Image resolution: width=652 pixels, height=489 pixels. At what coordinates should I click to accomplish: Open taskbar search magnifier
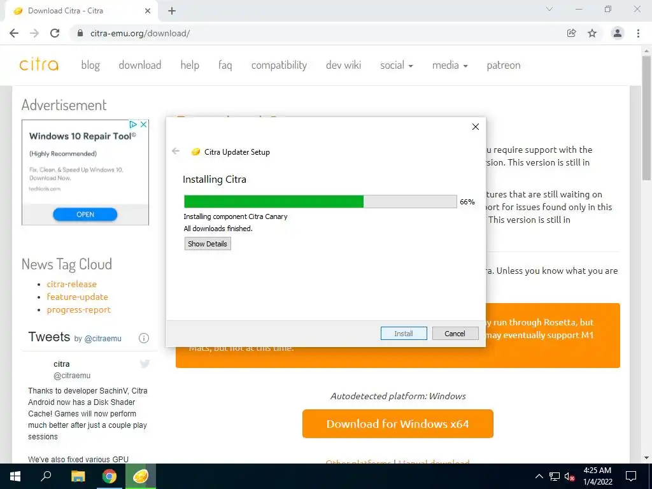click(x=46, y=476)
